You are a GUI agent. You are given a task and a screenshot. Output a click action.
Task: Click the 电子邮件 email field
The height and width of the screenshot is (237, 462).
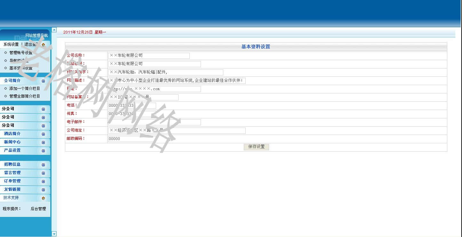pyautogui.click(x=155, y=122)
